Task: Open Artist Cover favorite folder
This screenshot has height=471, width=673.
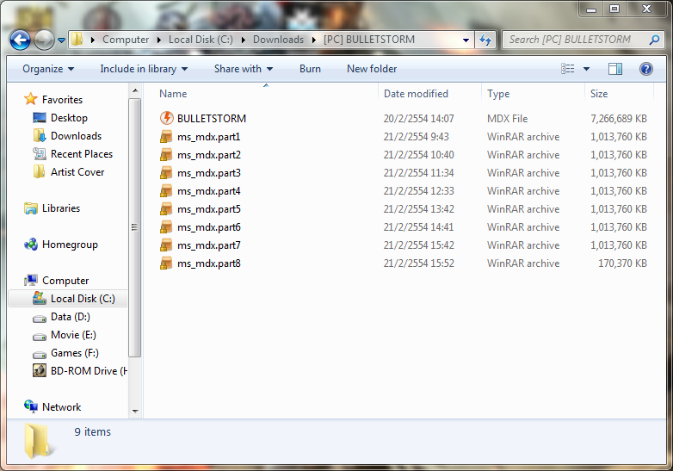Action: pos(77,171)
